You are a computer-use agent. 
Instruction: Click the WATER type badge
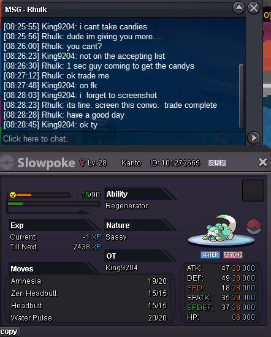point(210,255)
